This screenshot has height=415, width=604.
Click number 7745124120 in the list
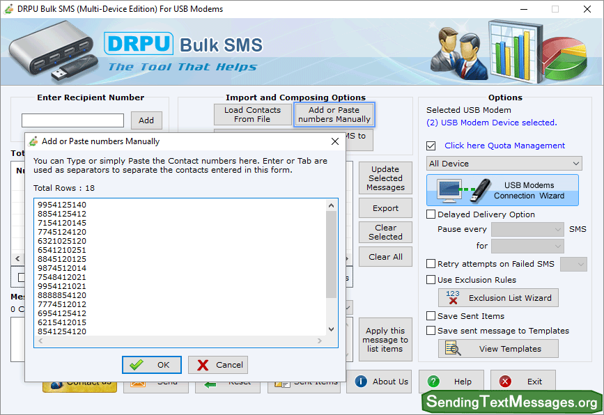(62, 232)
